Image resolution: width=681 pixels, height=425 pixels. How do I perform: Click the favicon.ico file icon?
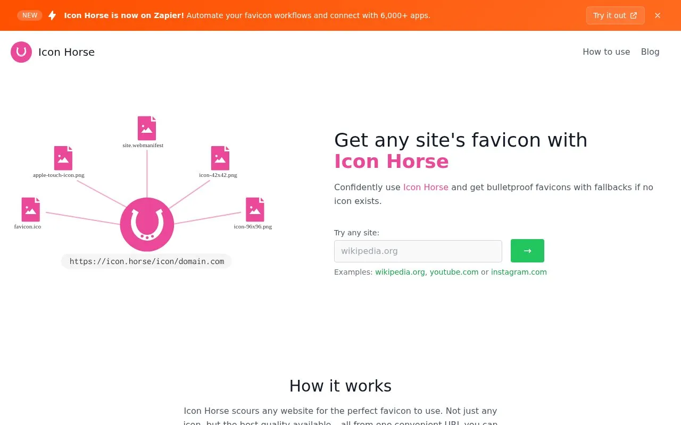[31, 209]
